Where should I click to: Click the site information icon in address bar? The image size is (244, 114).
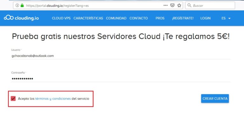click(x=17, y=5)
